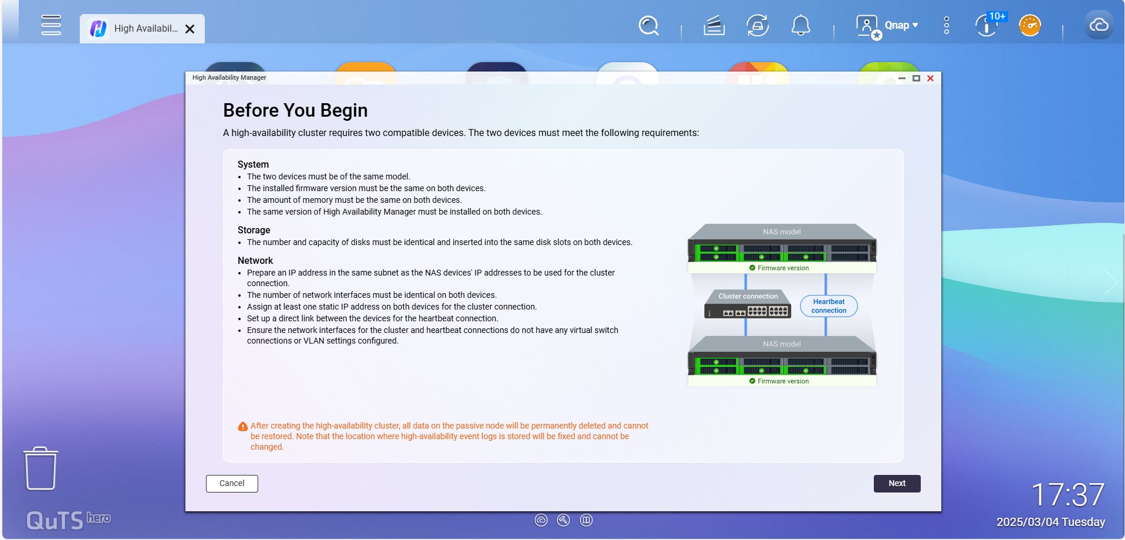Open the myQNAPcloud icon
The height and width of the screenshot is (540, 1125).
coord(1099,25)
